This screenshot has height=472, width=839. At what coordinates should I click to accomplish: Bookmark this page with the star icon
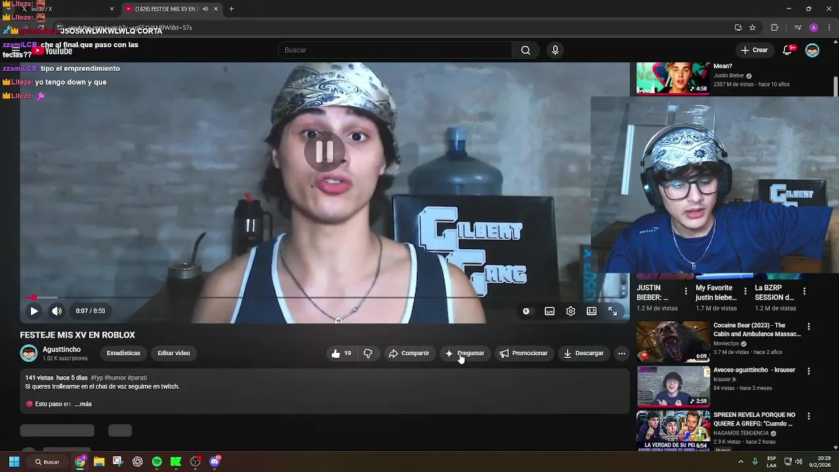[x=752, y=28]
